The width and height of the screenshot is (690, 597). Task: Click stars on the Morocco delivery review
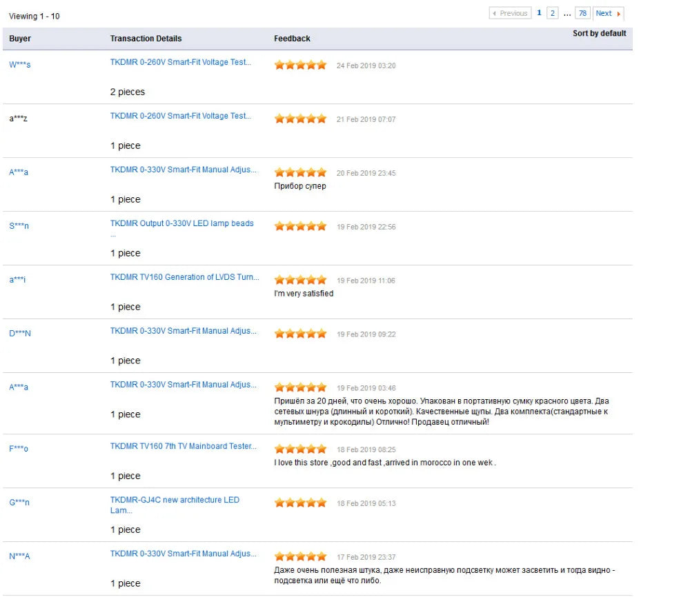pyautogui.click(x=300, y=449)
